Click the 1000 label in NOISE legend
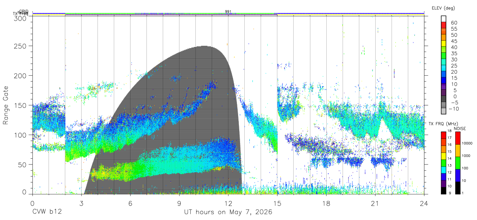Screen dimensions: 477x220 [x=465, y=156]
